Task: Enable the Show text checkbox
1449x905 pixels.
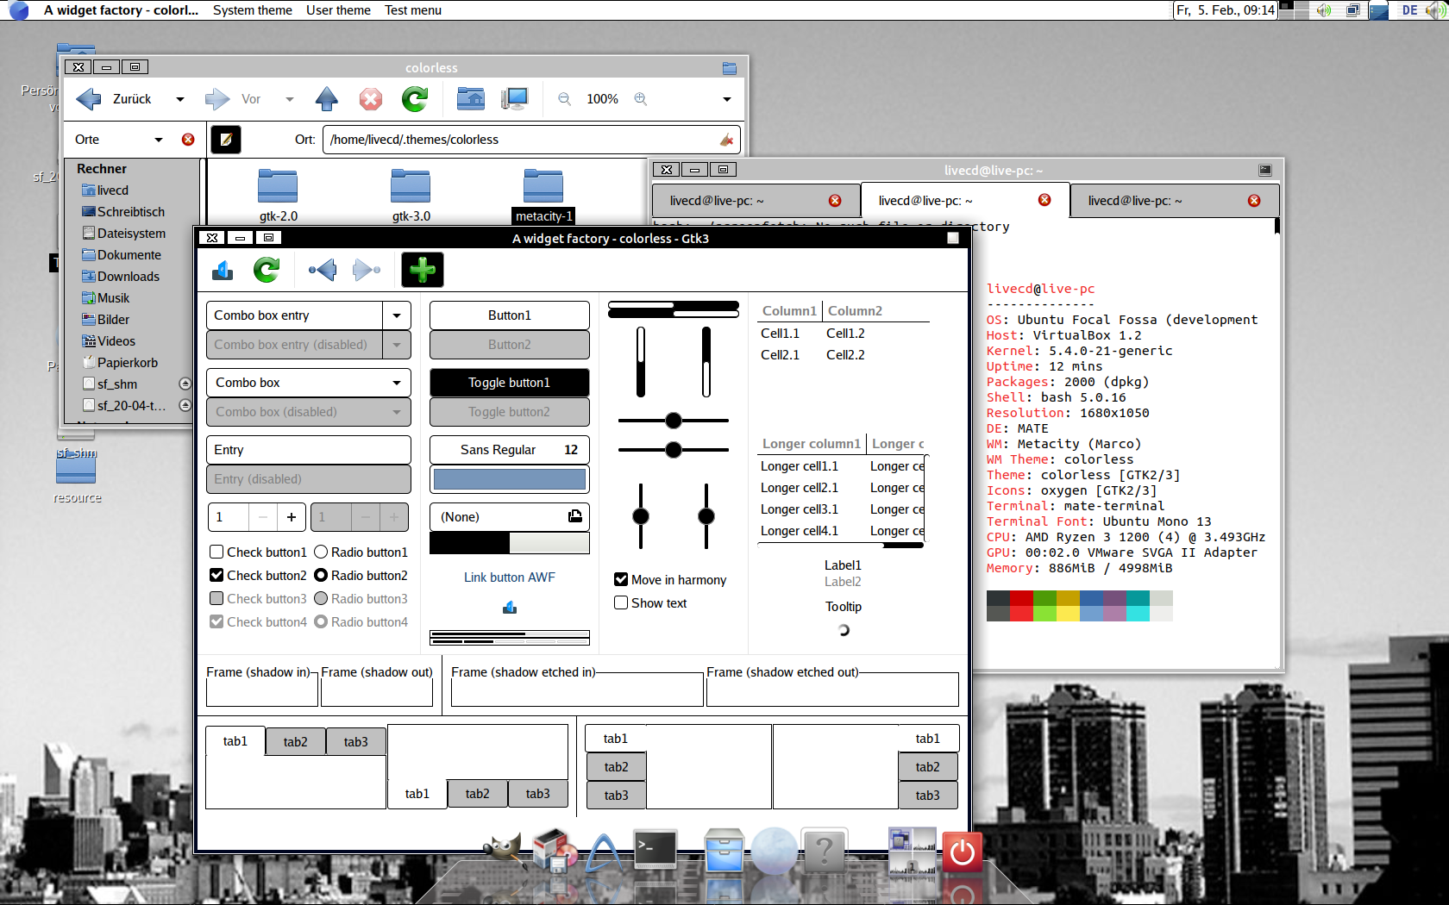Action: (620, 602)
